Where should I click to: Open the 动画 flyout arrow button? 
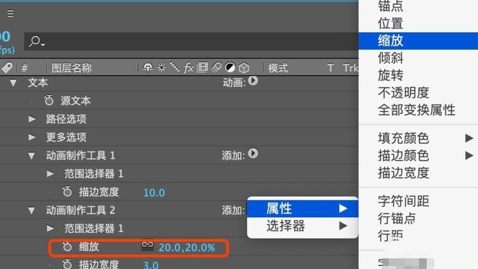click(x=253, y=81)
